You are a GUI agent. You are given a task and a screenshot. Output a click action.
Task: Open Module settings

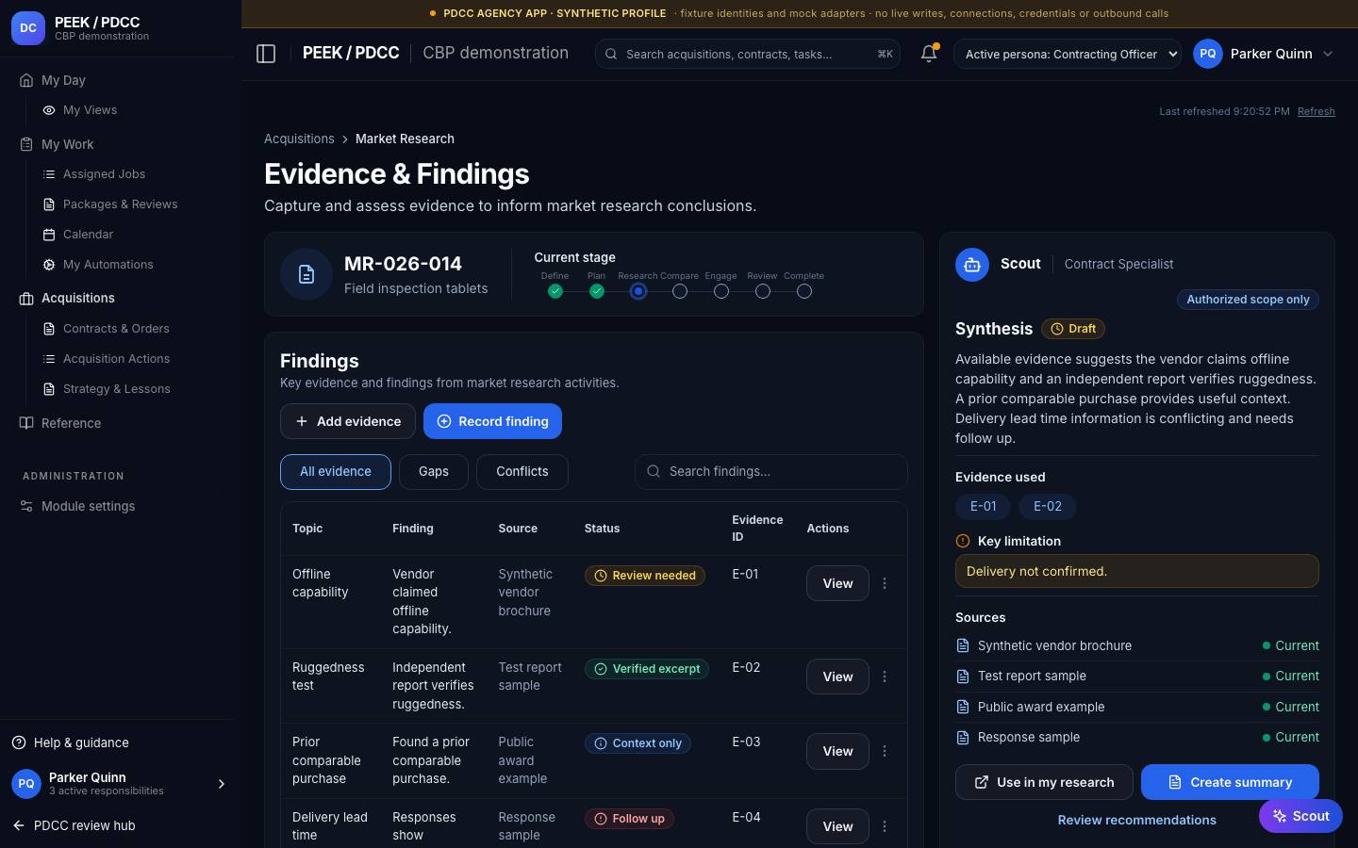coord(88,506)
